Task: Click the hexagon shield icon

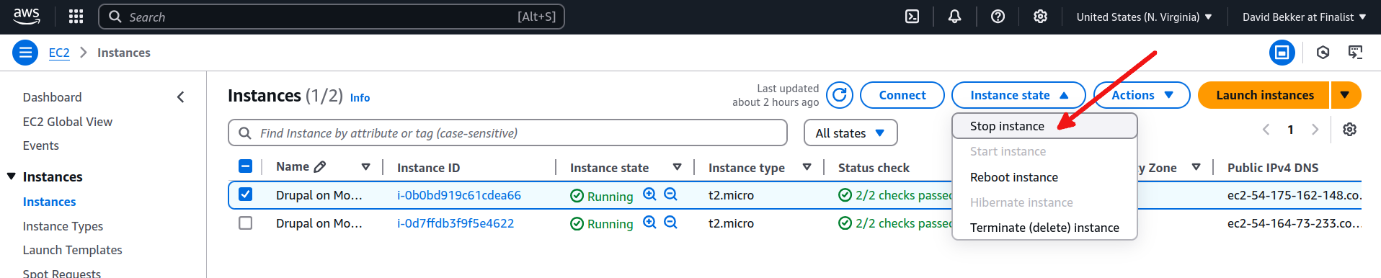Action: (1323, 53)
